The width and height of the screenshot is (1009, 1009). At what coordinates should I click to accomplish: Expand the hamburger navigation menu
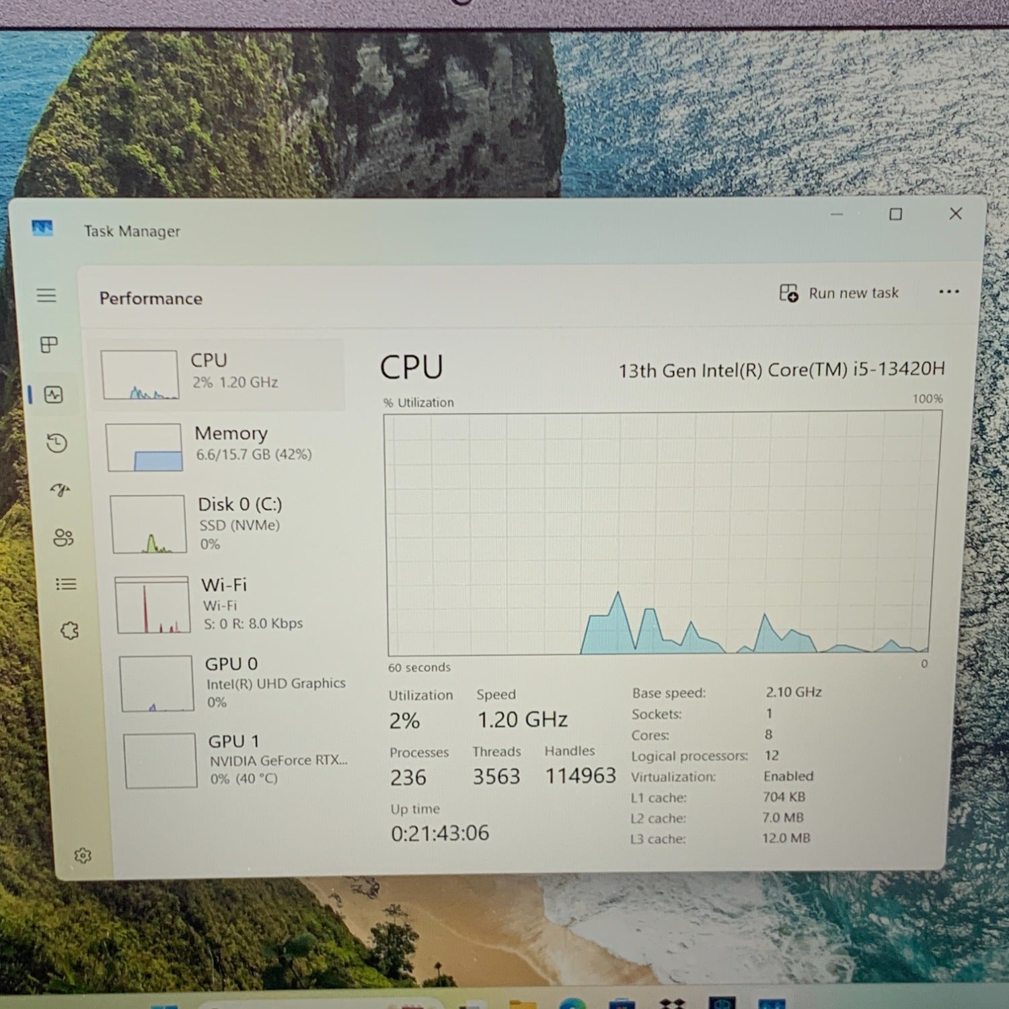click(x=46, y=295)
